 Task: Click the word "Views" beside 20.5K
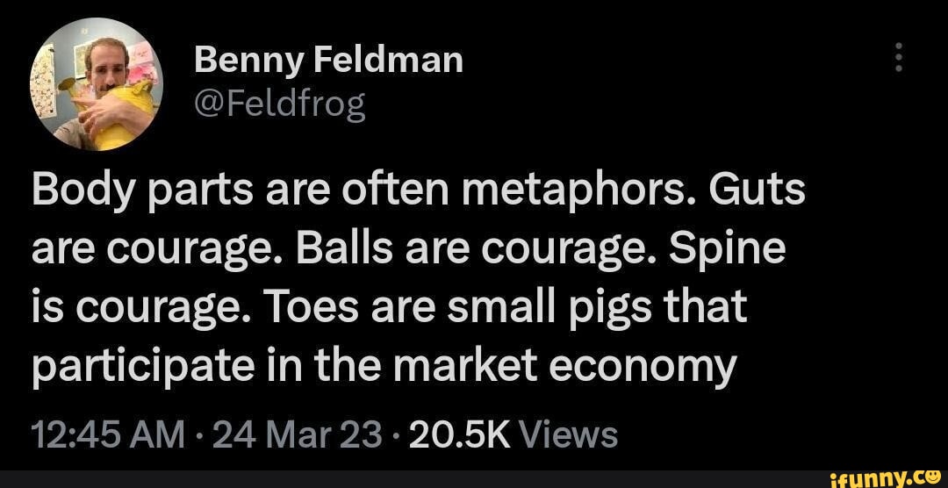point(570,434)
